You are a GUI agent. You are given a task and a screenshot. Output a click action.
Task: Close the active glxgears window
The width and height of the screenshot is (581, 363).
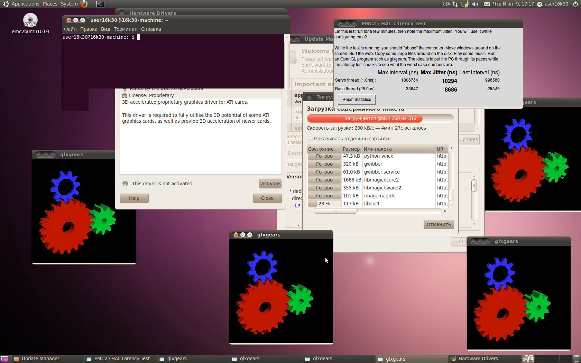pos(236,235)
